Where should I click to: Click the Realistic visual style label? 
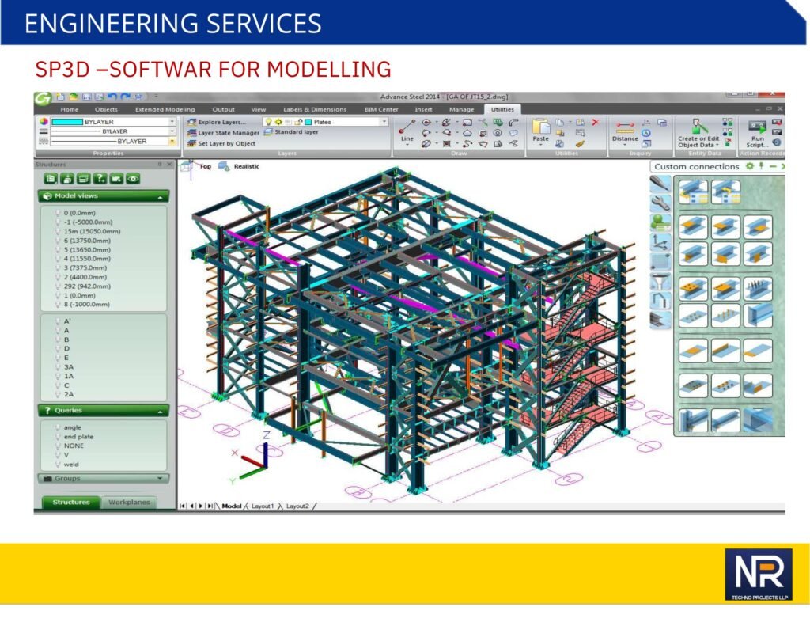click(x=247, y=166)
